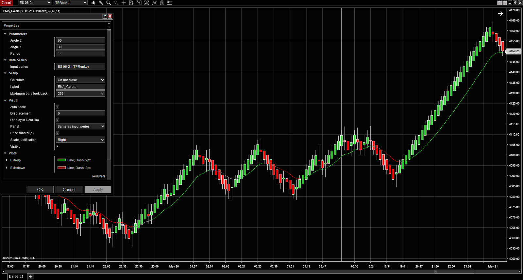
Task: Toggle the Visible checkbox
Action: (x=58, y=147)
